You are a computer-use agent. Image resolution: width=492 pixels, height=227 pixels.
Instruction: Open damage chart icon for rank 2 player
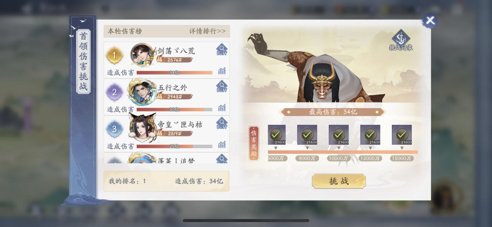pos(222,108)
